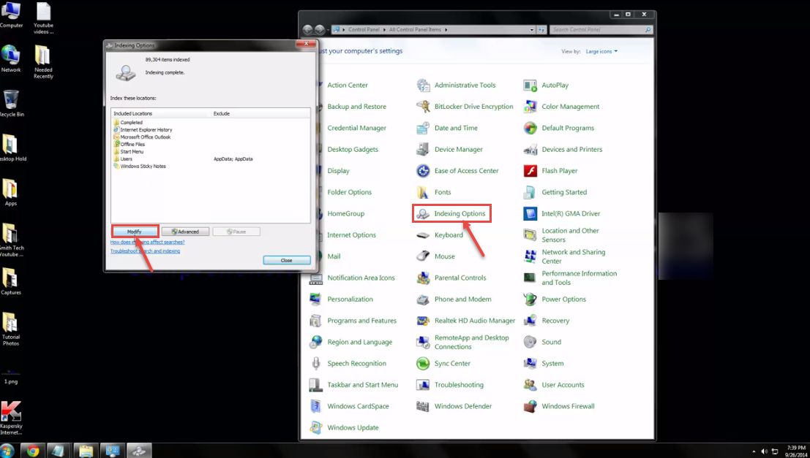Click the Advanced button in Indexing Options

(185, 232)
